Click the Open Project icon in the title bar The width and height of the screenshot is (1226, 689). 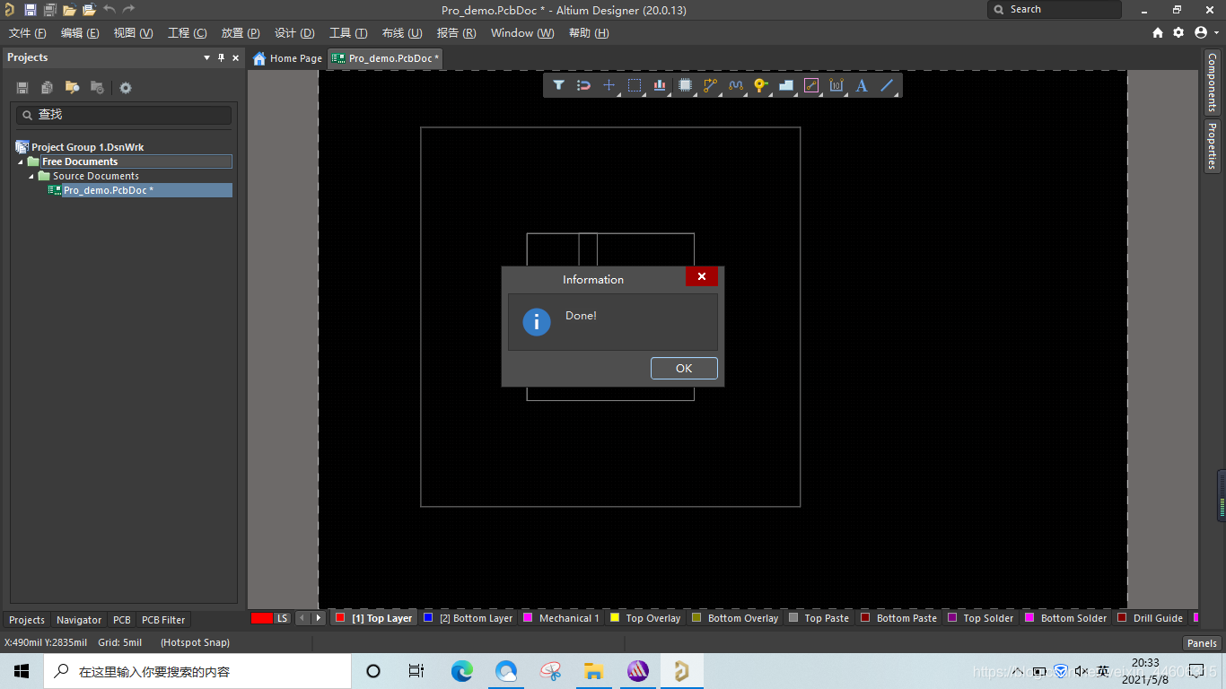tap(89, 10)
